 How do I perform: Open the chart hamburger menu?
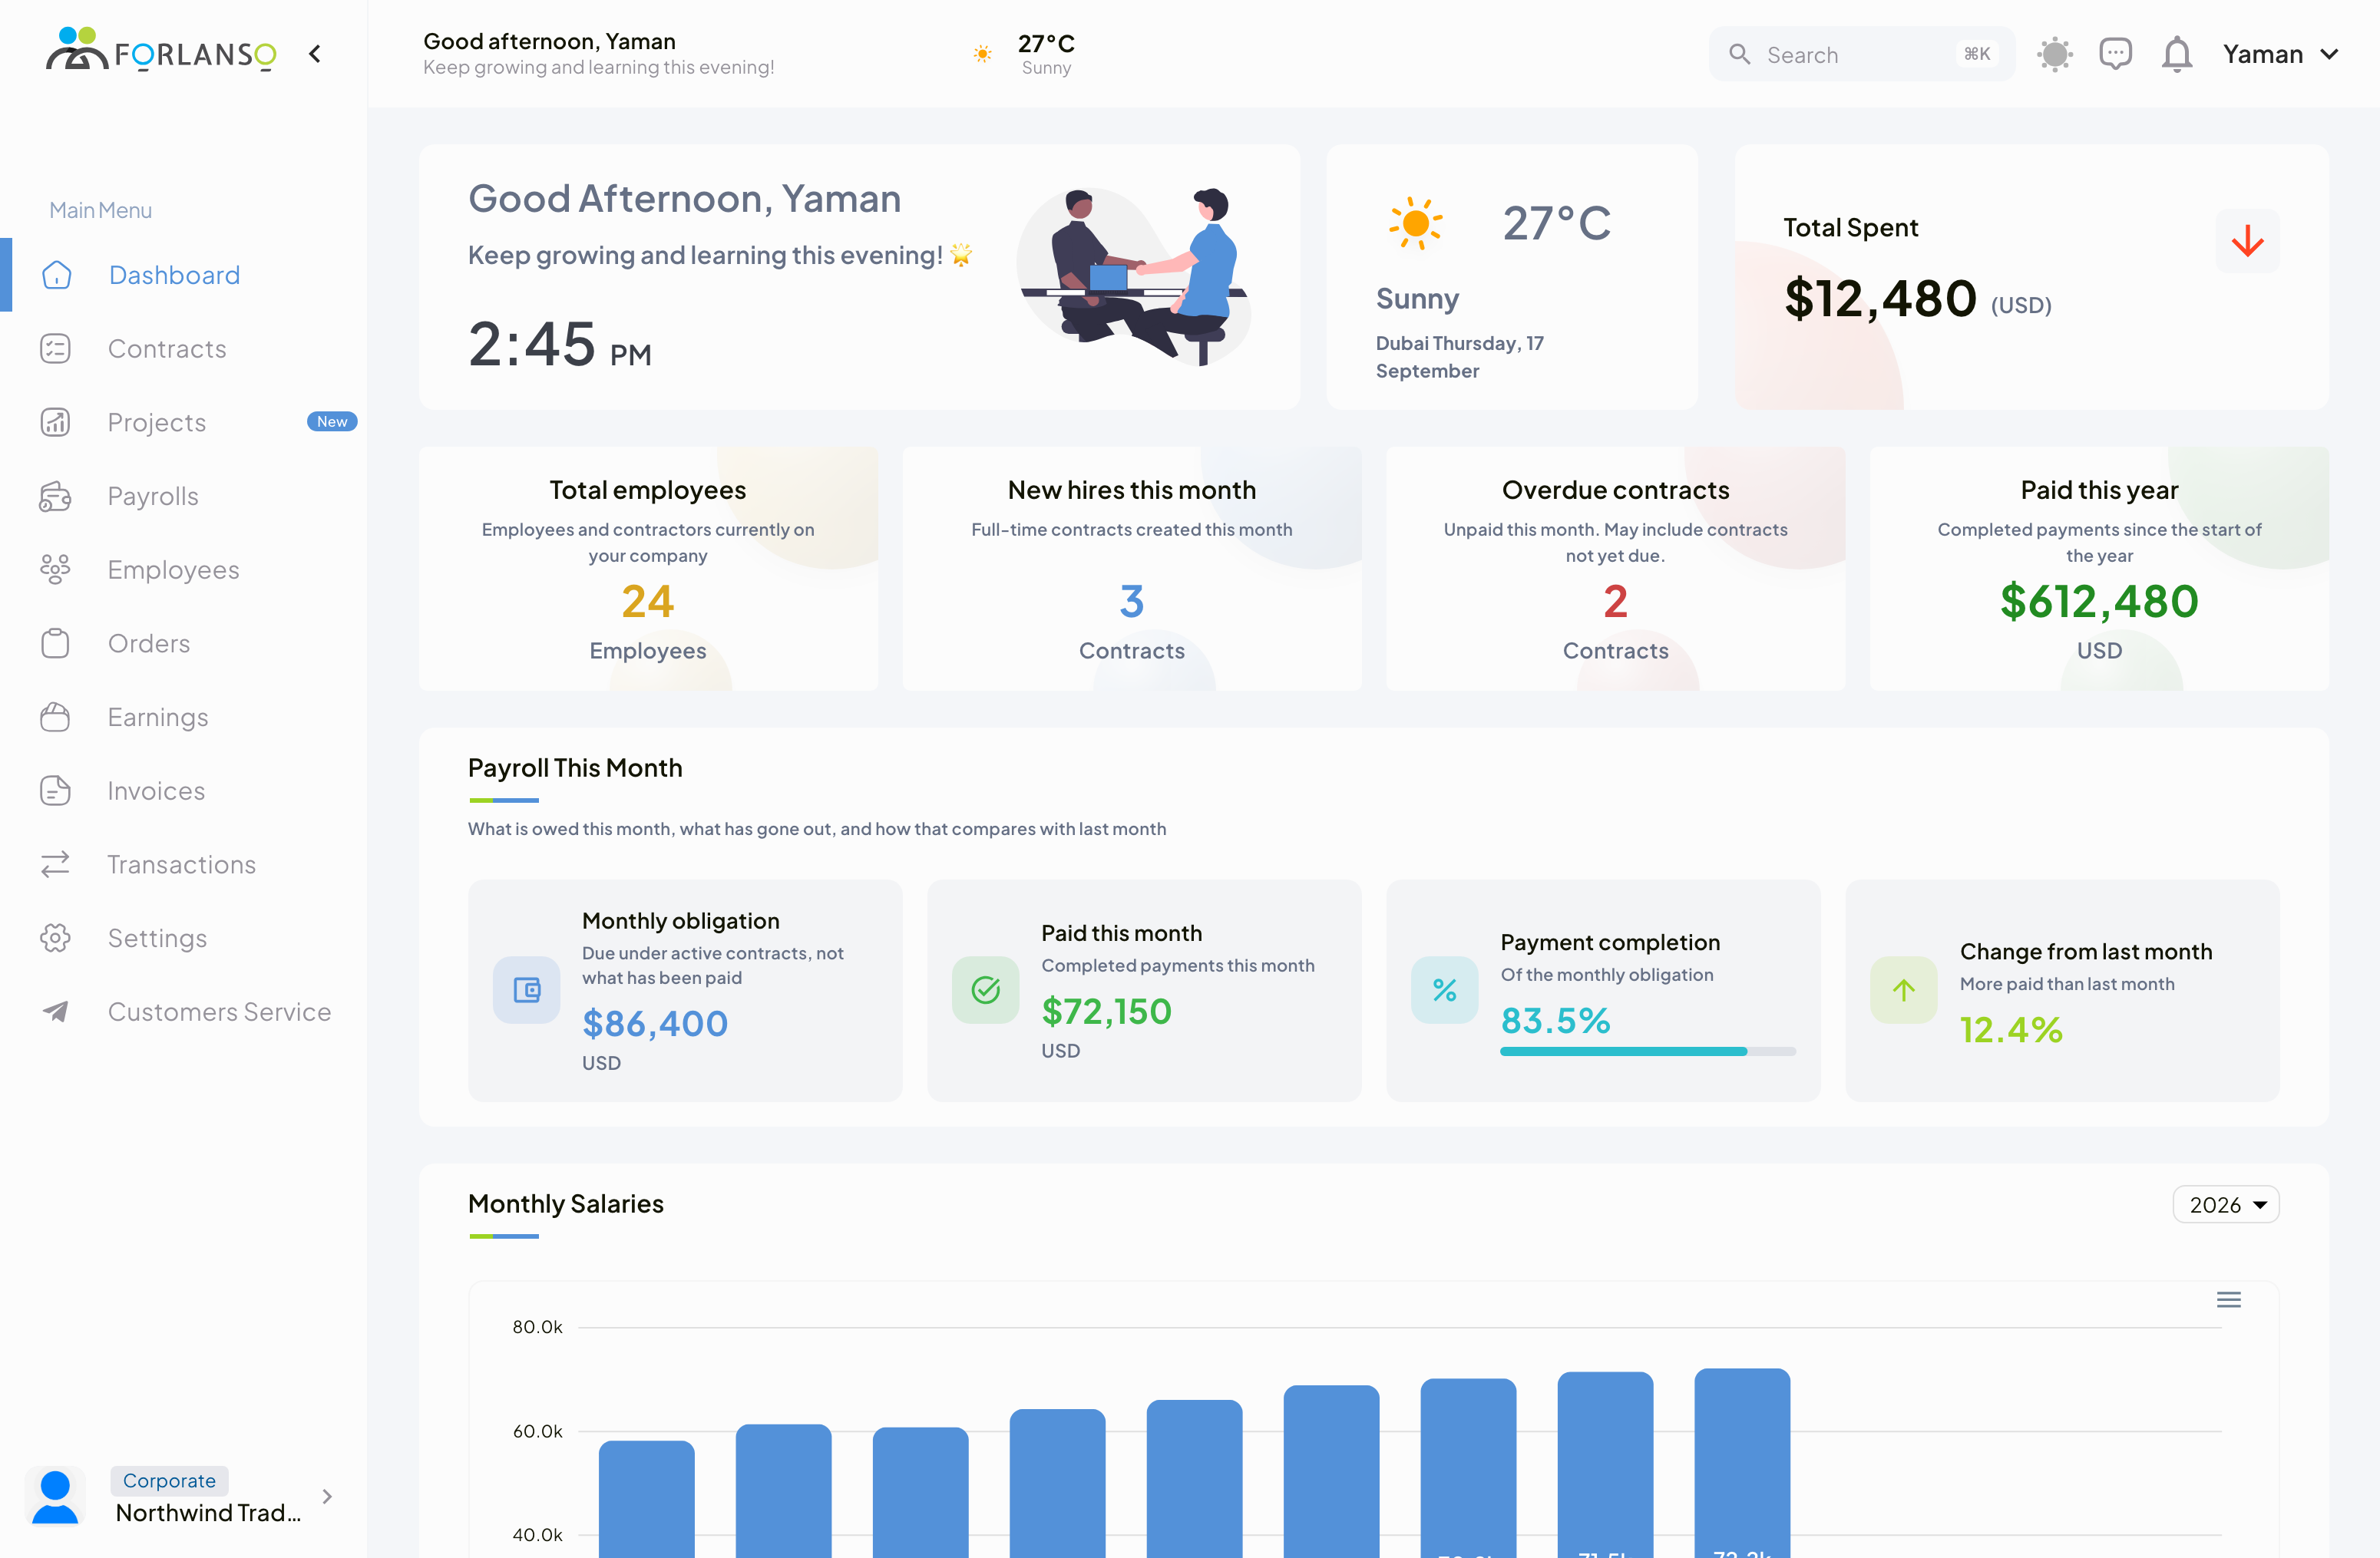point(2229,1299)
